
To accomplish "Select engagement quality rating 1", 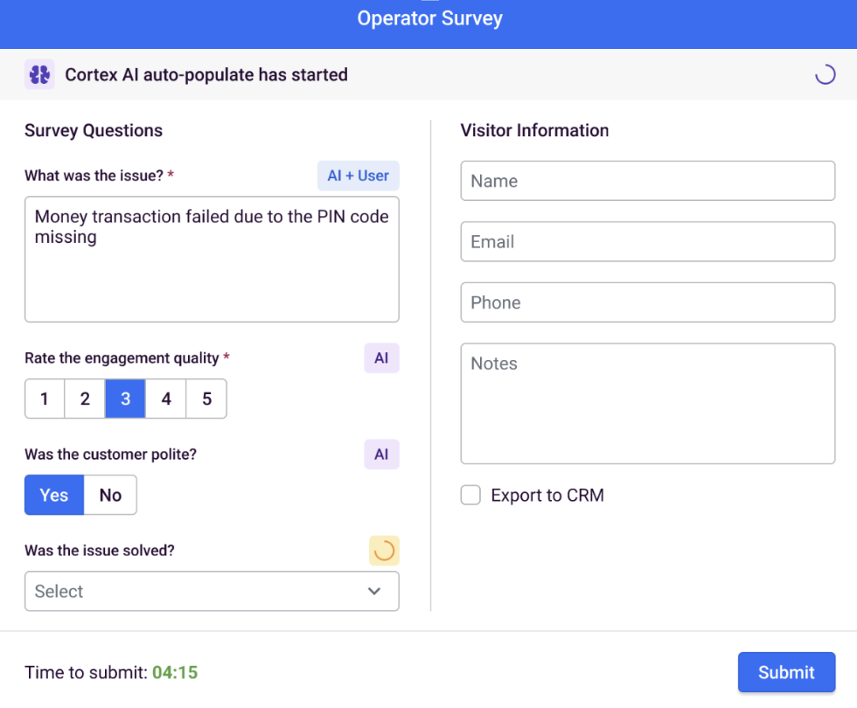I will pos(45,399).
